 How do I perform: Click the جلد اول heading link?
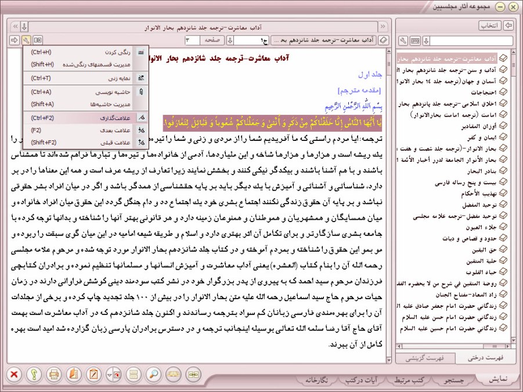tap(370, 74)
